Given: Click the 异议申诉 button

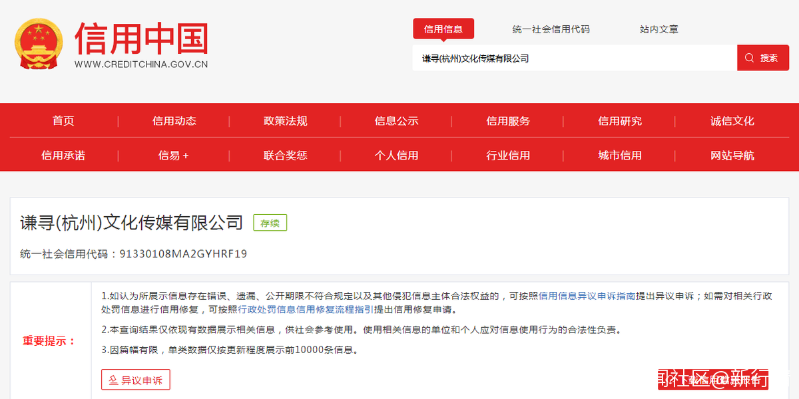Looking at the screenshot, I should click(136, 380).
